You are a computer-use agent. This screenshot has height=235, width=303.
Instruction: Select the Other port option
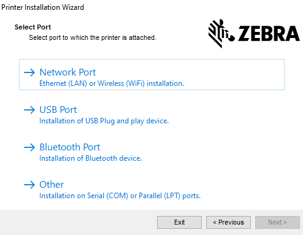pyautogui.click(x=151, y=187)
